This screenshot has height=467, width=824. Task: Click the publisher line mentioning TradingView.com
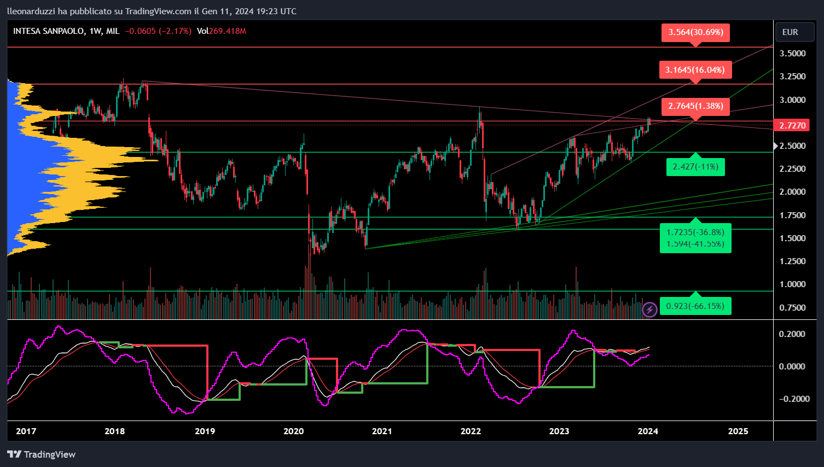152,11
